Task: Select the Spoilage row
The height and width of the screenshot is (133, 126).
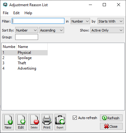Action: pos(24,58)
